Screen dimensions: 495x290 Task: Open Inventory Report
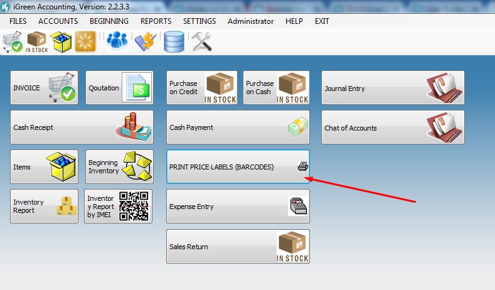44,207
